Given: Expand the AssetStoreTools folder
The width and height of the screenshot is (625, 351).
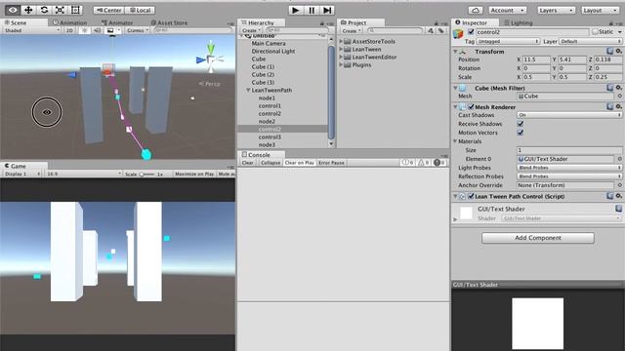Looking at the screenshot, I should click(x=341, y=41).
